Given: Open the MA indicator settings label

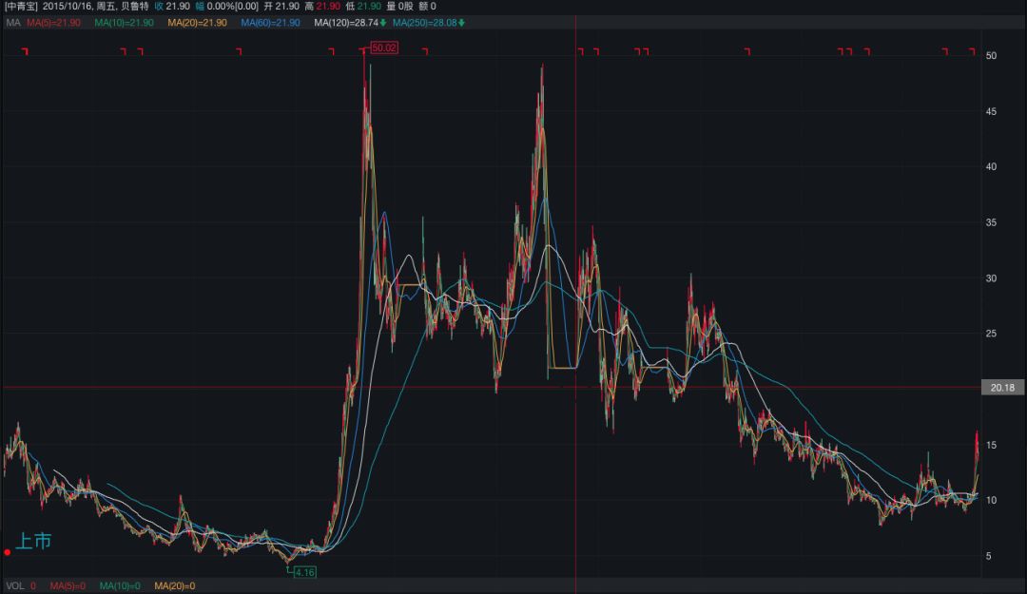Looking at the screenshot, I should click(13, 23).
